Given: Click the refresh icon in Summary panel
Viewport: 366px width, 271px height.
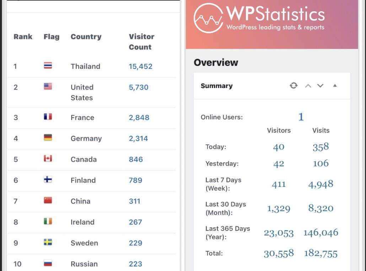Looking at the screenshot, I should (294, 86).
